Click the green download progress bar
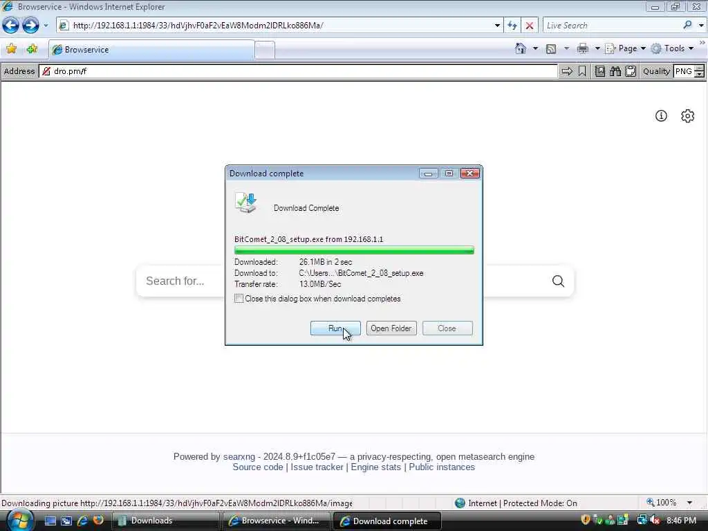The image size is (708, 531). point(354,250)
